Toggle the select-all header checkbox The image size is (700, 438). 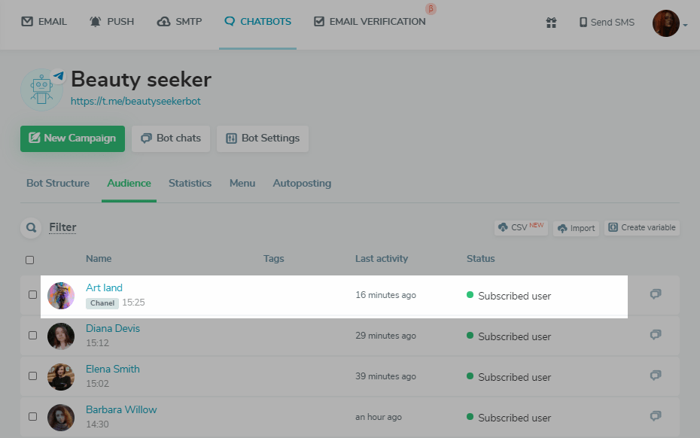click(x=29, y=260)
